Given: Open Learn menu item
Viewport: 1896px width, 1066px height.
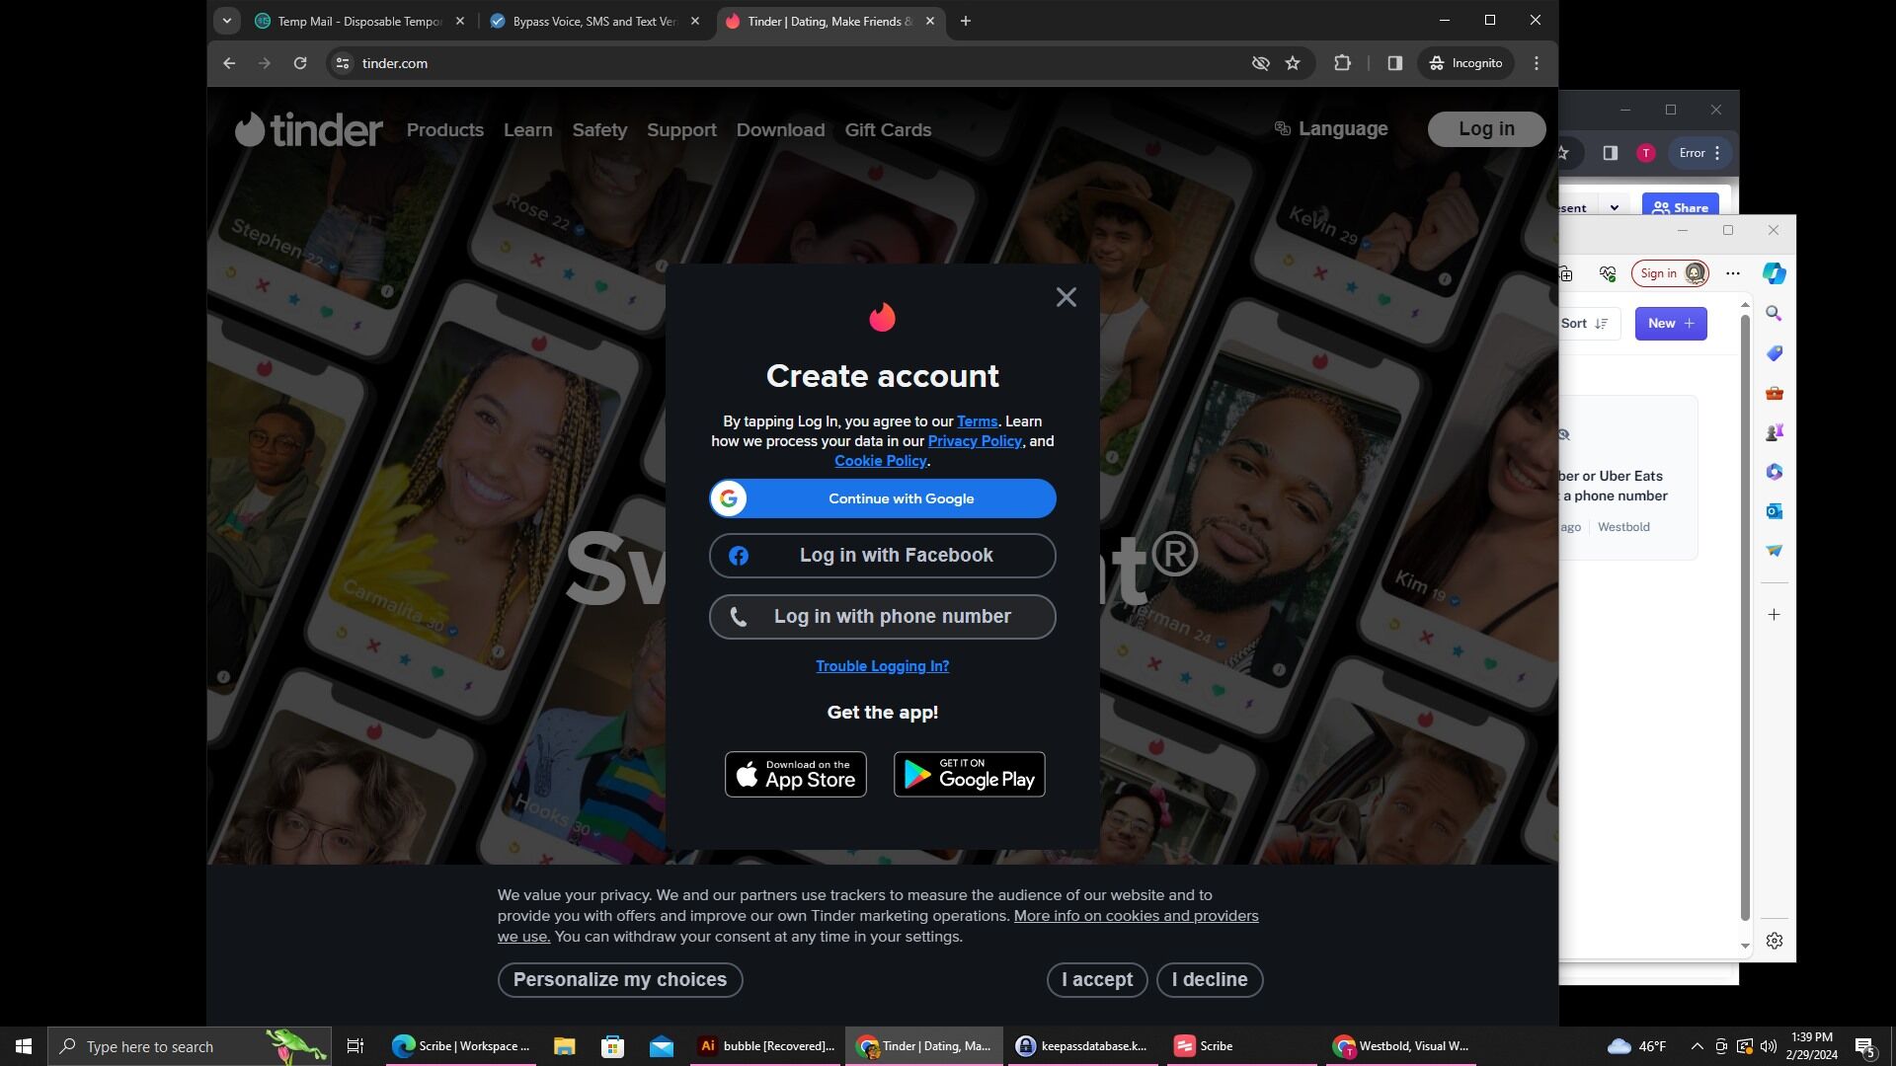Looking at the screenshot, I should pyautogui.click(x=527, y=130).
